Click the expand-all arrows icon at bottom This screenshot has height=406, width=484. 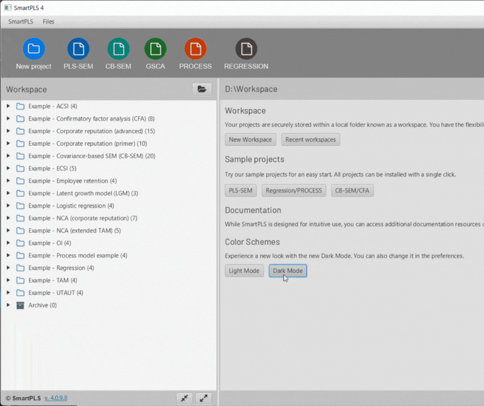tap(204, 398)
